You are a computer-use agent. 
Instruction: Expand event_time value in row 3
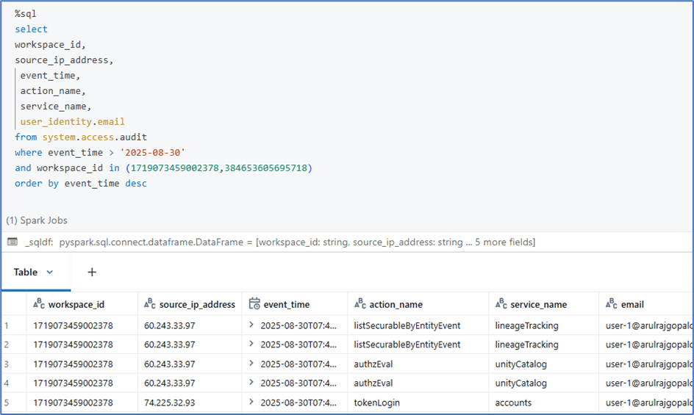(x=251, y=364)
